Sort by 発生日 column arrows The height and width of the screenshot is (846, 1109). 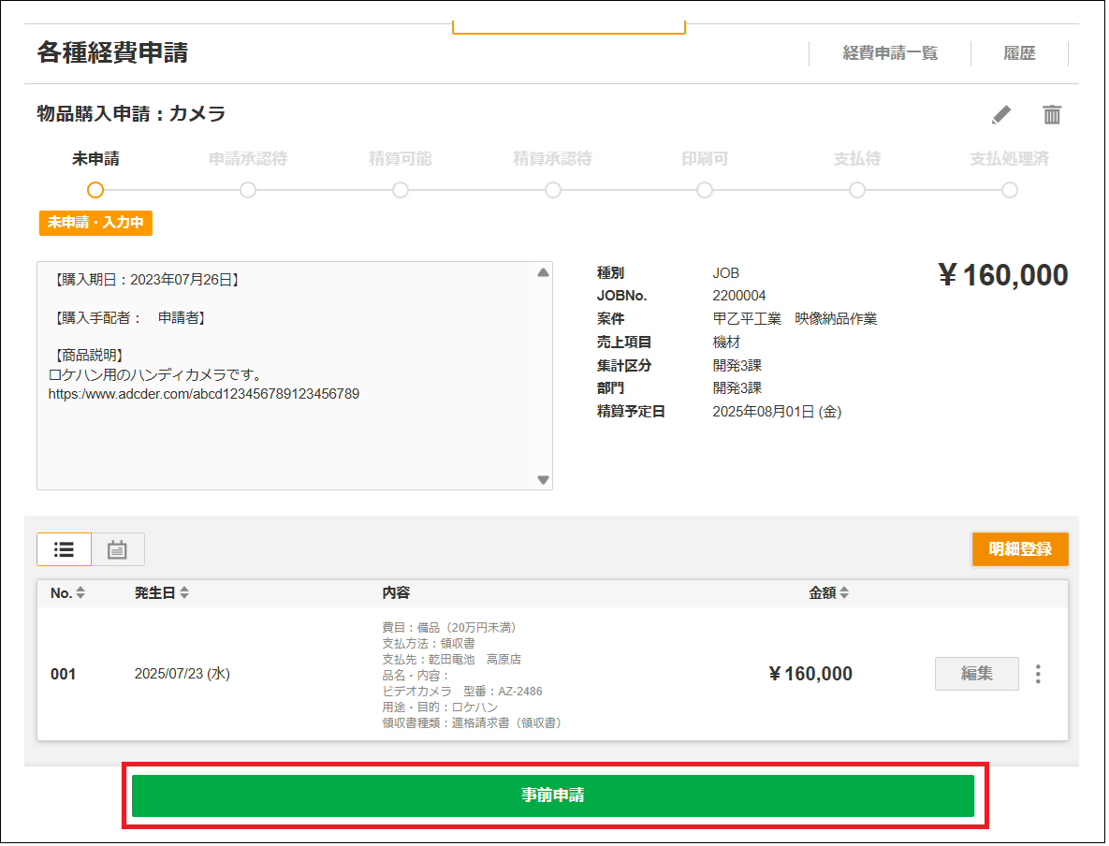tap(184, 594)
